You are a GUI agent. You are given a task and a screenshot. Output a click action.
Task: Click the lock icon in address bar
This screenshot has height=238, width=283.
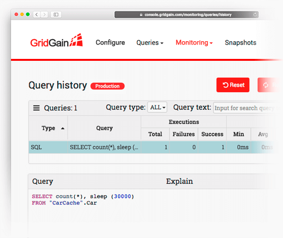pyautogui.click(x=141, y=15)
